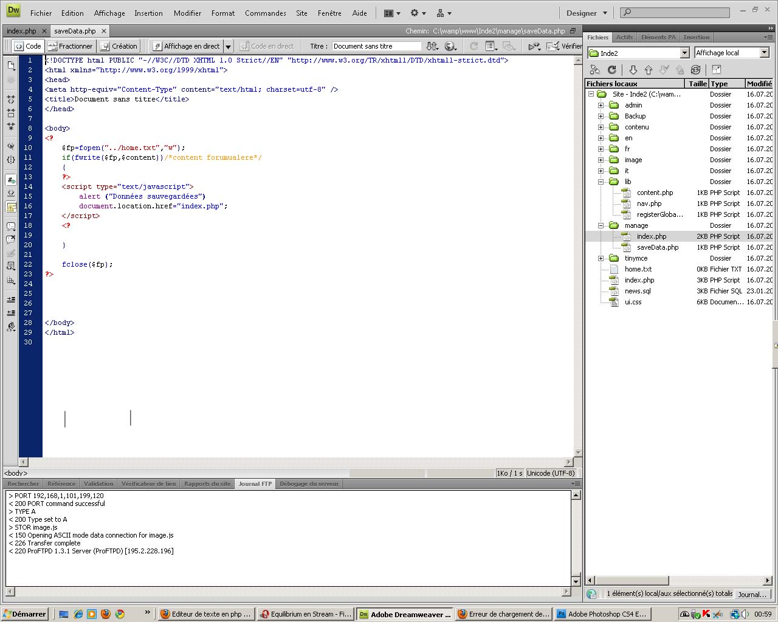Open the Commandes menu
This screenshot has height=622, width=778.
[x=266, y=13]
